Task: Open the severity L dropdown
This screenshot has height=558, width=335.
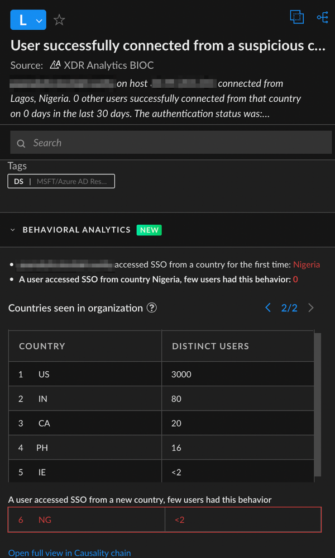Action: tap(28, 20)
